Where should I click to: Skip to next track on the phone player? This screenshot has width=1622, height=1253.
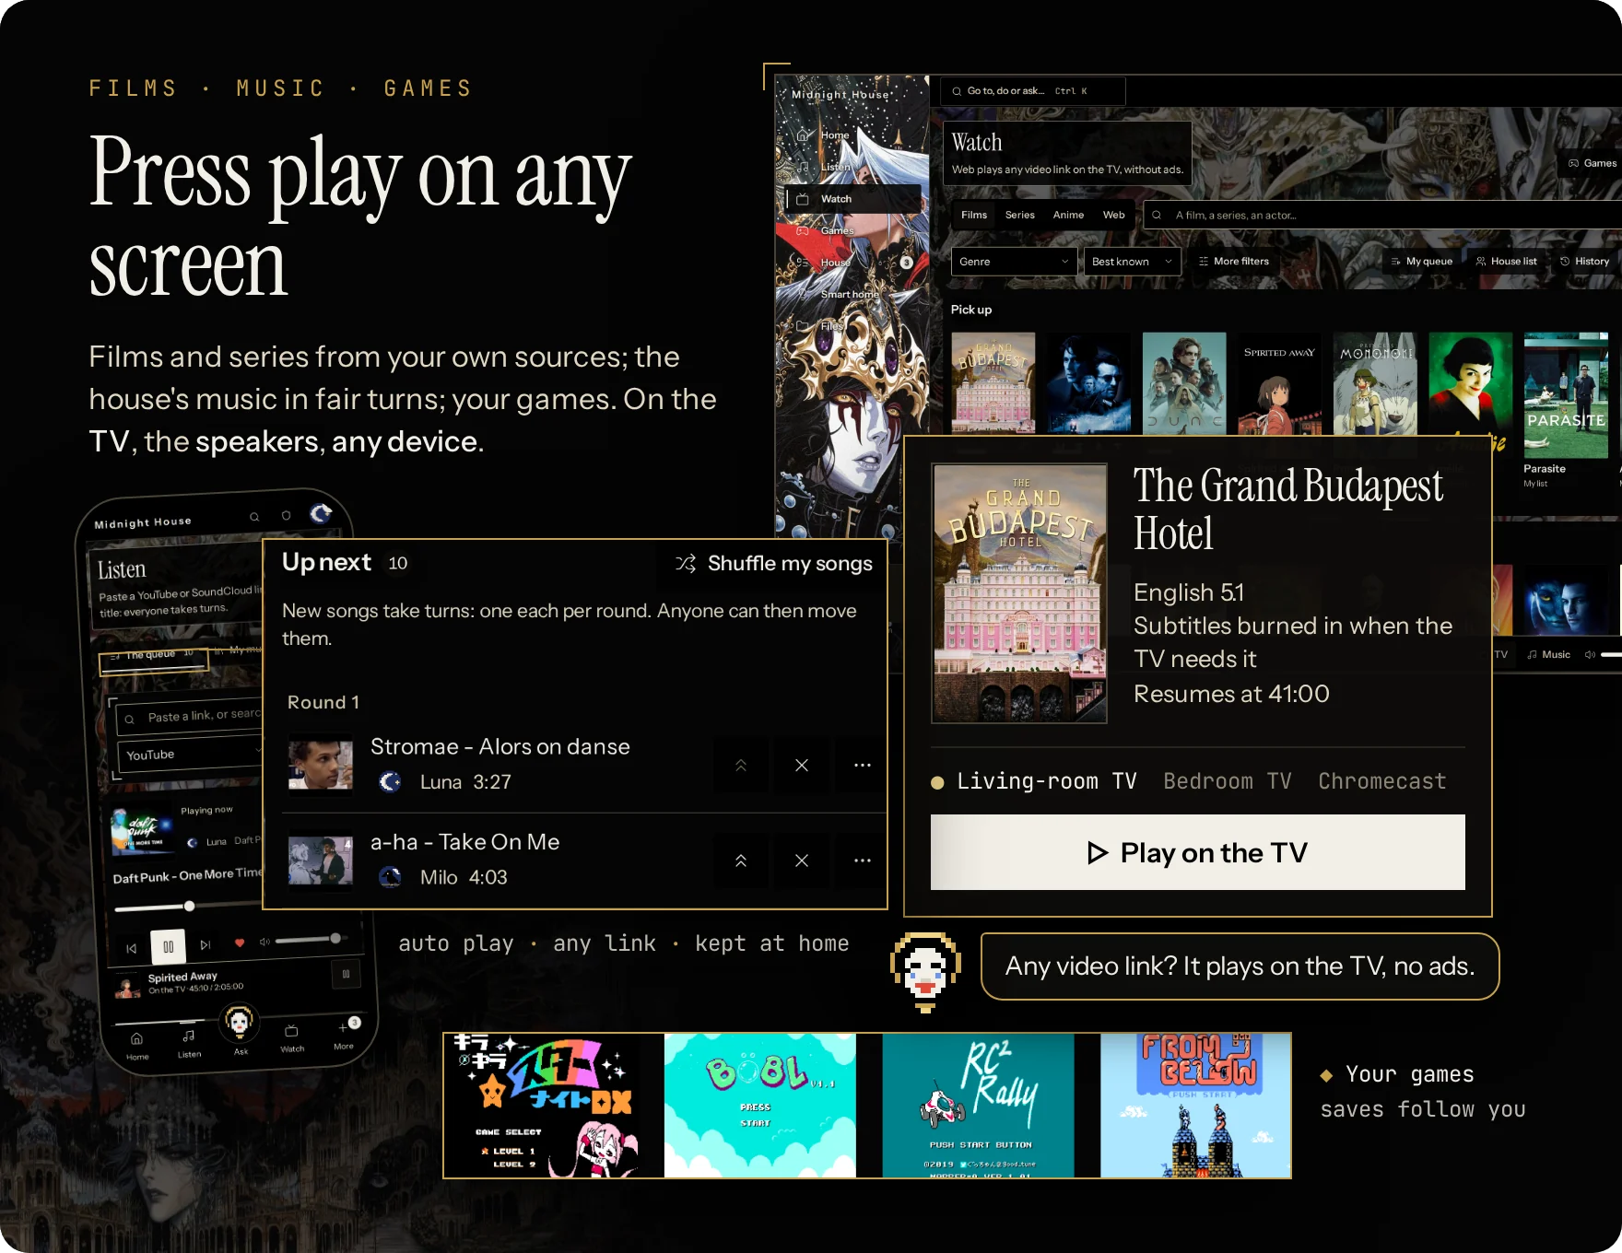pyautogui.click(x=206, y=944)
